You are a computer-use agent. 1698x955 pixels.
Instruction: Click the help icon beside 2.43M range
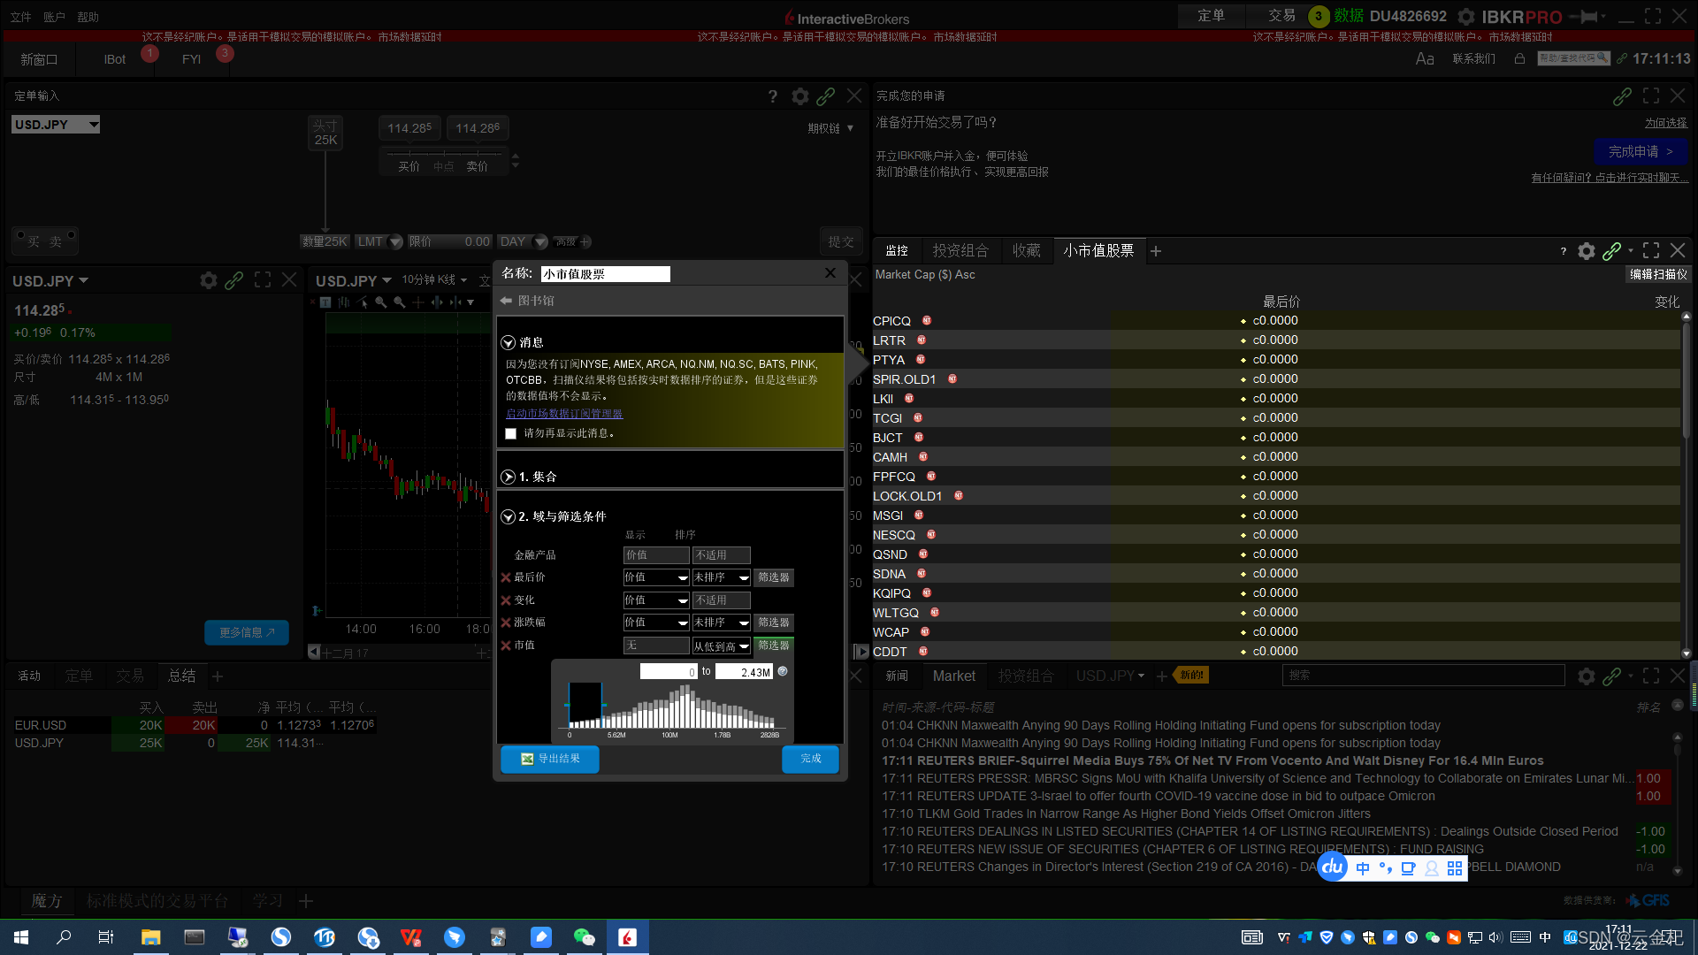(x=783, y=671)
